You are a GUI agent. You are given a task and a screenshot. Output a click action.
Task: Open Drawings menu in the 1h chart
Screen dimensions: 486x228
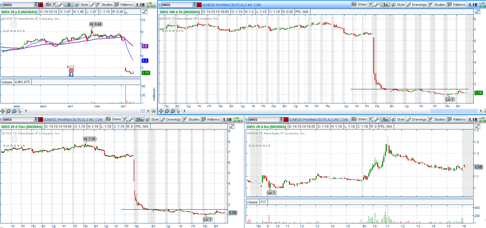click(x=416, y=5)
